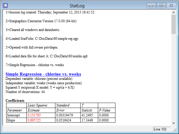Screen dimensions: 179x134
Task: Minimize the StatLog window
Action: pyautogui.click(x=152, y=6)
